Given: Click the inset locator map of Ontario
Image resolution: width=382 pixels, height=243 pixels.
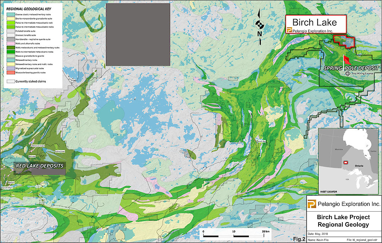Looking at the screenshot, I should [348, 161].
